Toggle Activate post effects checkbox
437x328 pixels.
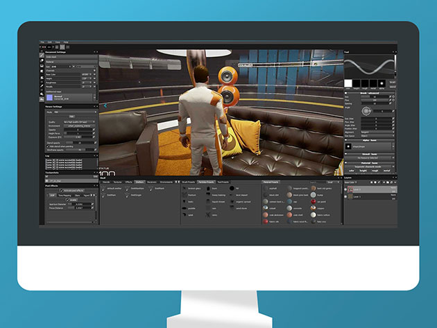tap(62, 191)
